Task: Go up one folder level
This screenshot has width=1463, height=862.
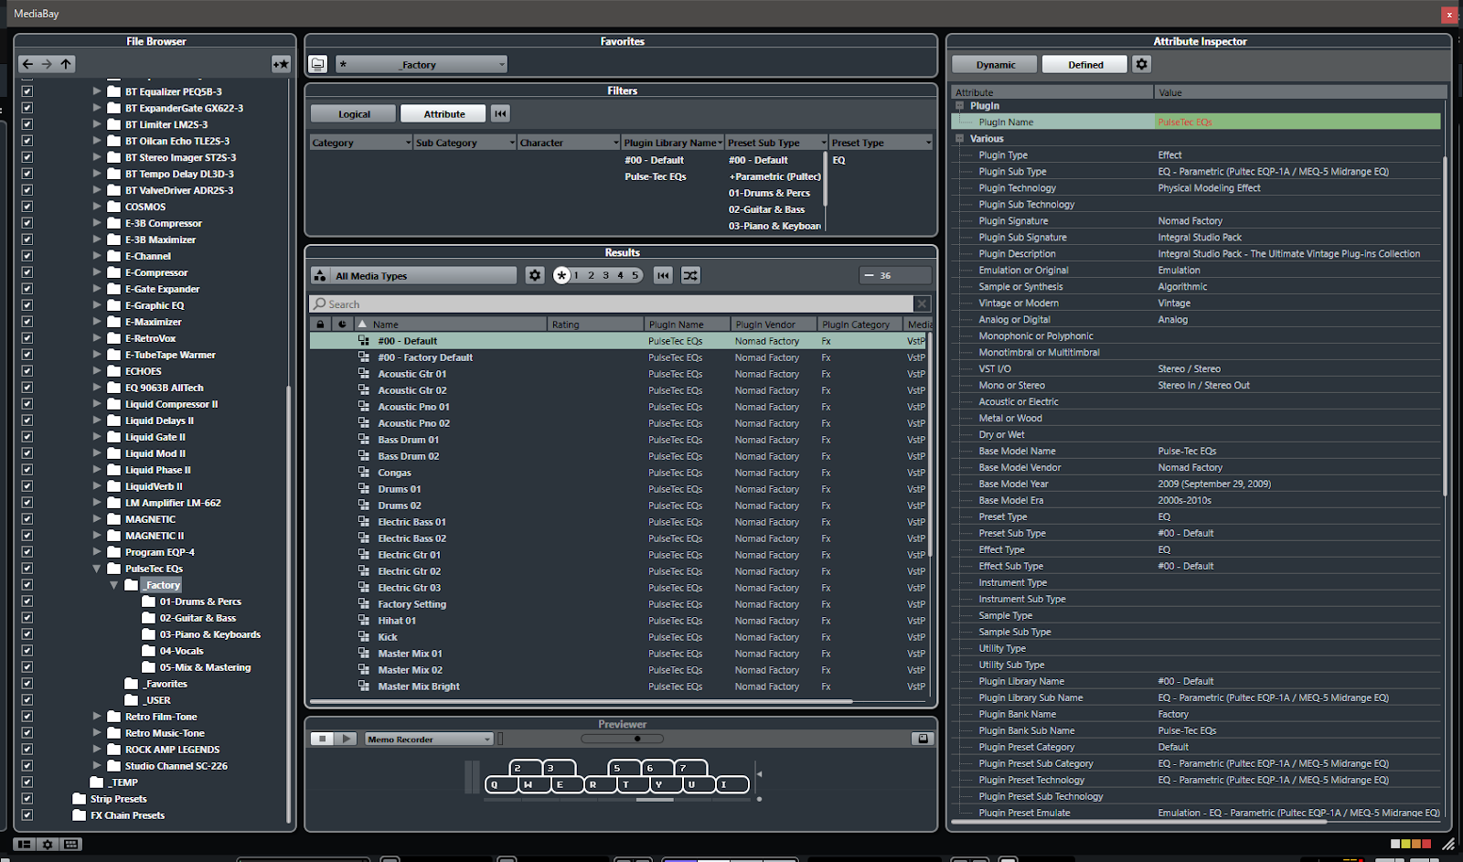Action: (x=66, y=64)
